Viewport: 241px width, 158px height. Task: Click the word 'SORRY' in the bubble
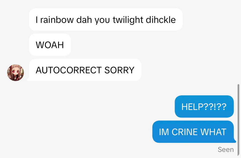[x=119, y=70]
